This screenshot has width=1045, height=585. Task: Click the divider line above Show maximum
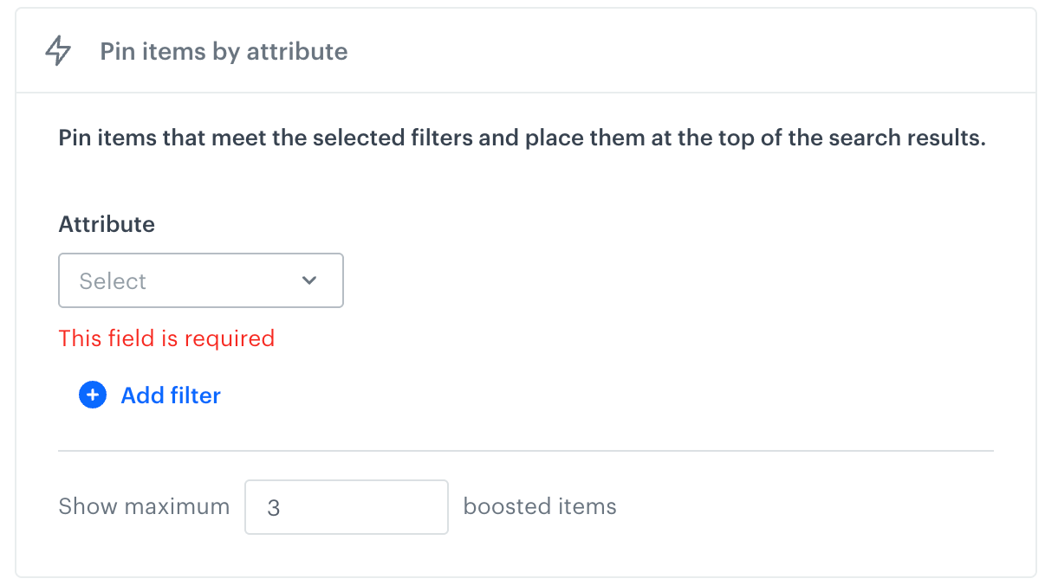click(525, 451)
